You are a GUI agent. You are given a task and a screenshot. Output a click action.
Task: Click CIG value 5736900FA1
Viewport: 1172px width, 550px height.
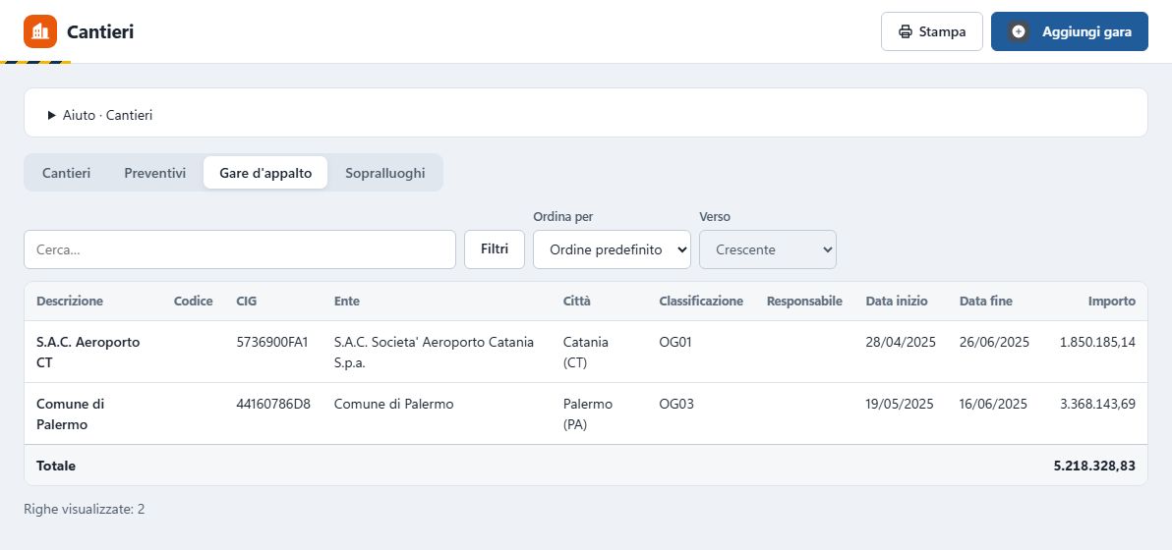point(272,342)
